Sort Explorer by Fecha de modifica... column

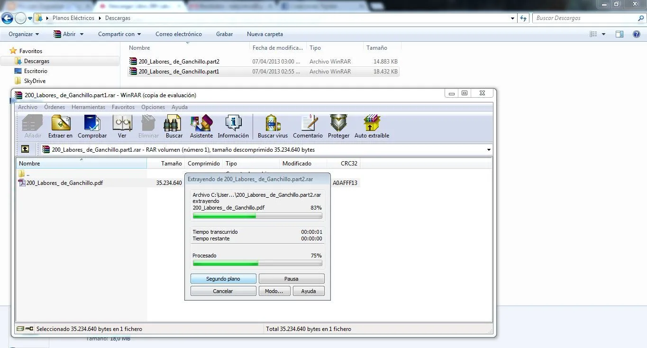[278, 48]
